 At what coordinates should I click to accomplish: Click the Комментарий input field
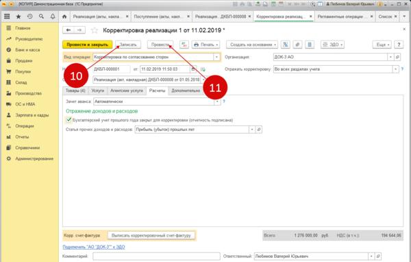[156, 256]
